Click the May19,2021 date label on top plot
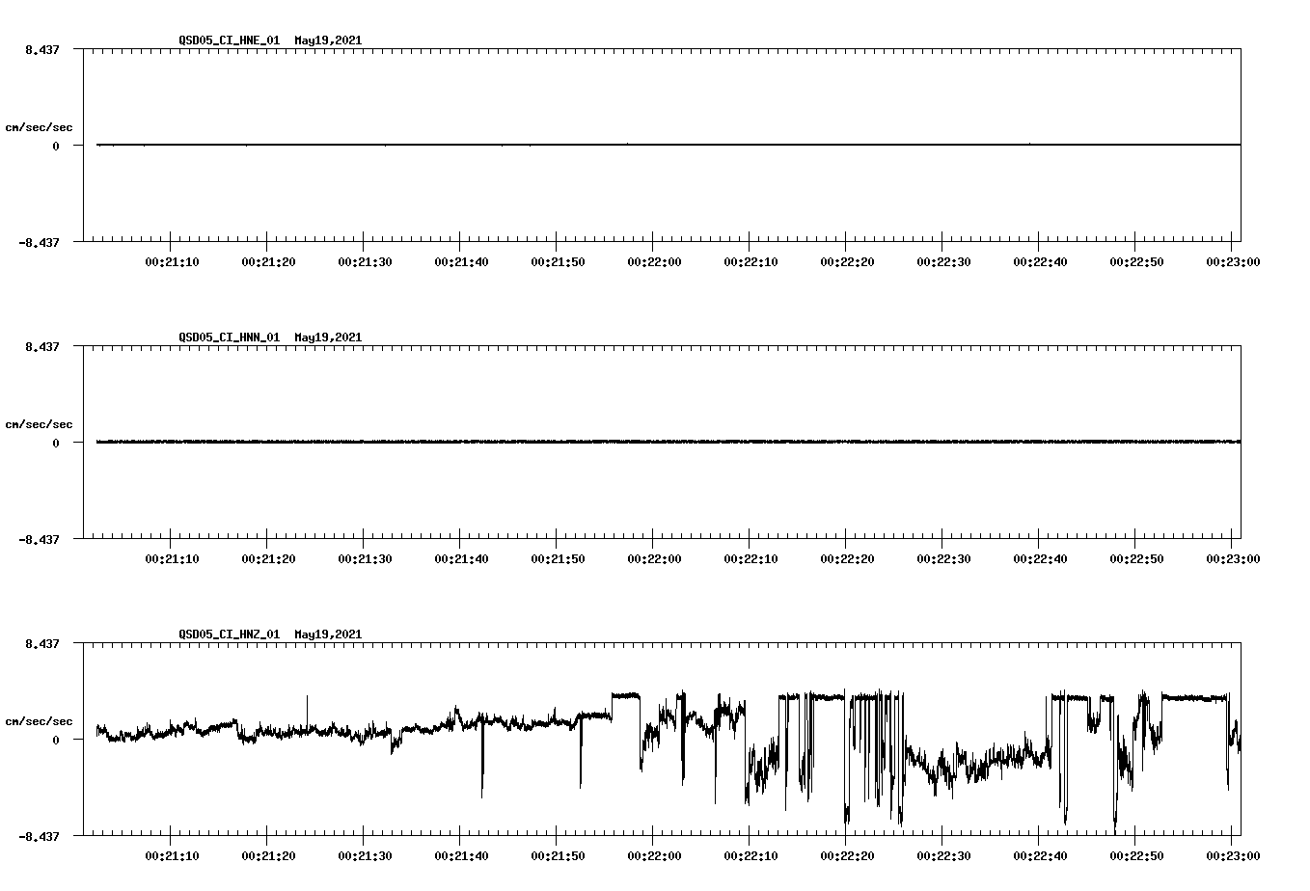Image resolution: width=1310 pixels, height=891 pixels. pyautogui.click(x=328, y=41)
